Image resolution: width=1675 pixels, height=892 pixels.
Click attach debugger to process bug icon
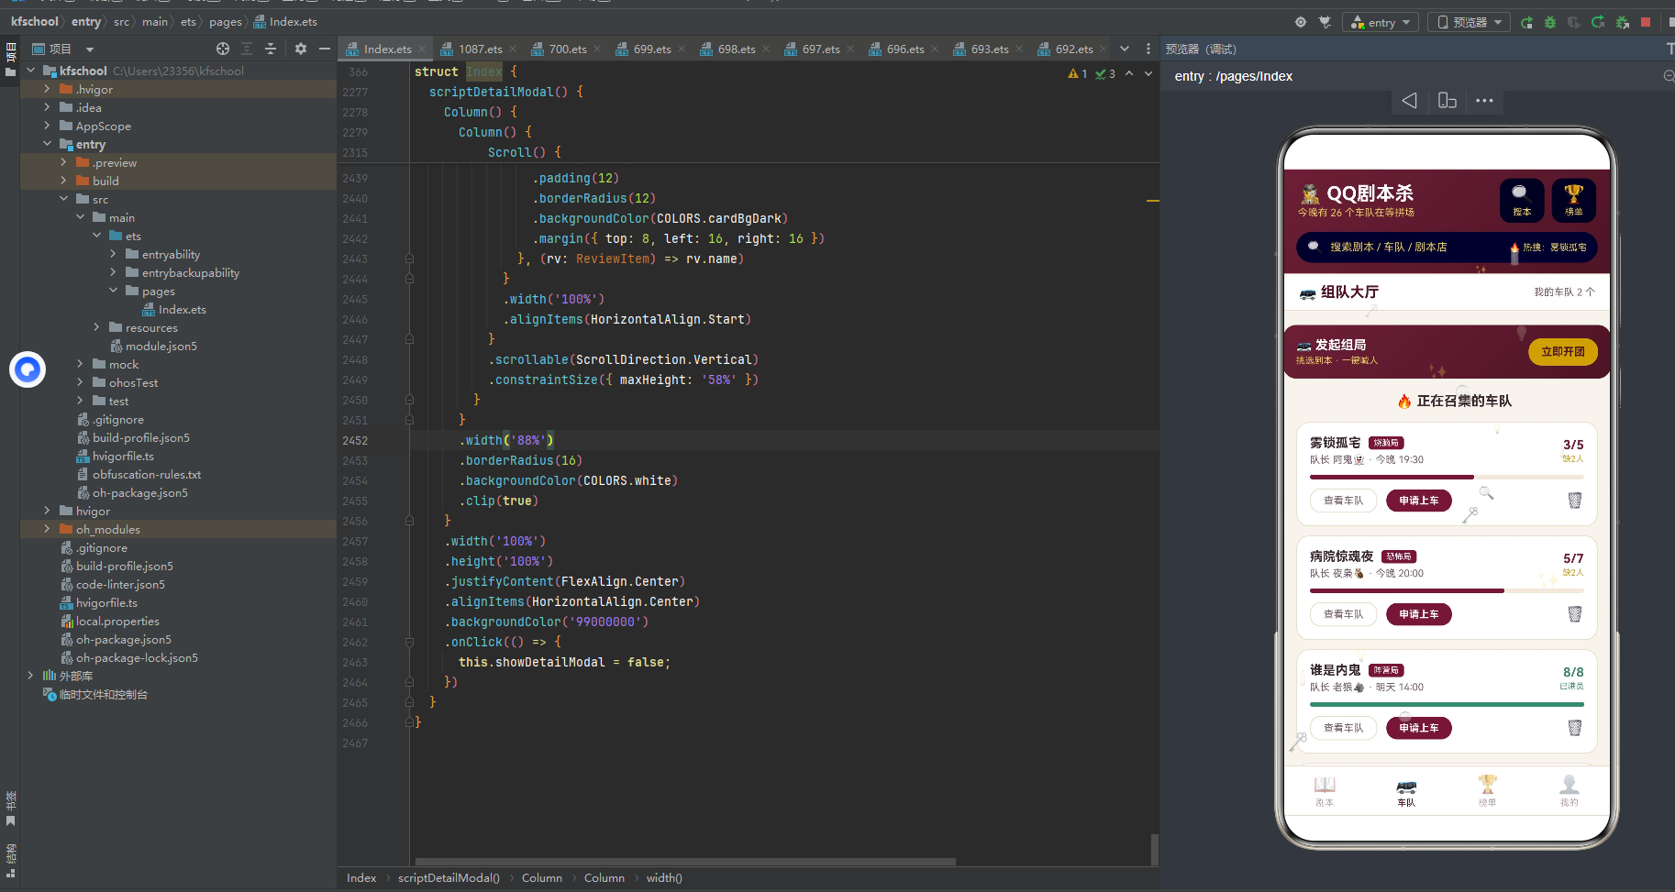click(1622, 22)
